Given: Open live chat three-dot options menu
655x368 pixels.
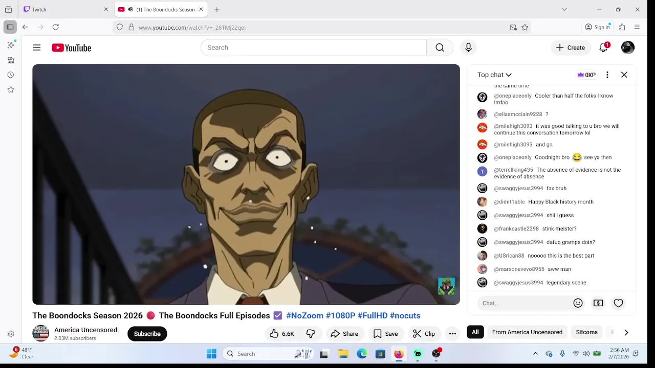Looking at the screenshot, I should pyautogui.click(x=607, y=75).
